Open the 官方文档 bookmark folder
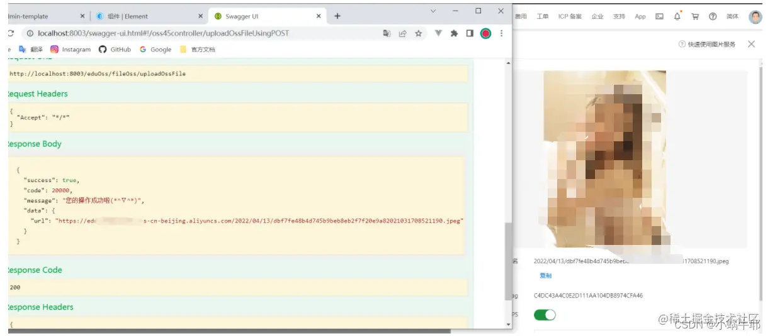Screen dimensions: 770x336 198,49
